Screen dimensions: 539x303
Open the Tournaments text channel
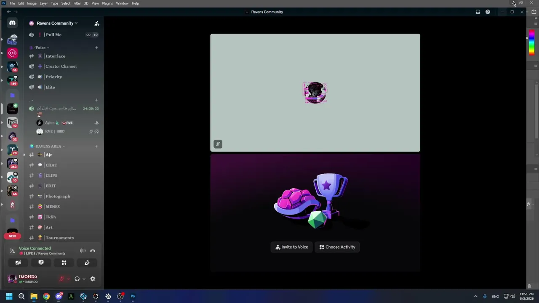[64, 238]
